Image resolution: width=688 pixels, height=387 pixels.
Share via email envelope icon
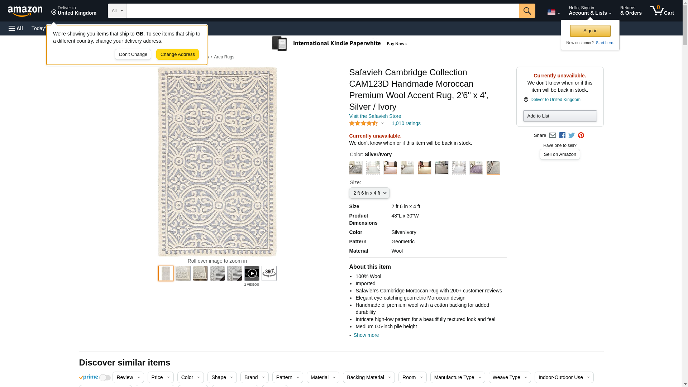(x=553, y=135)
